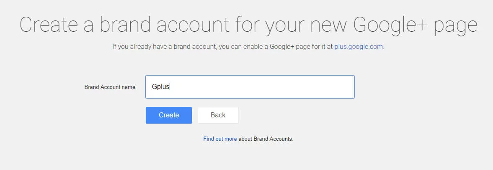Click the blue Create button

[x=168, y=115]
